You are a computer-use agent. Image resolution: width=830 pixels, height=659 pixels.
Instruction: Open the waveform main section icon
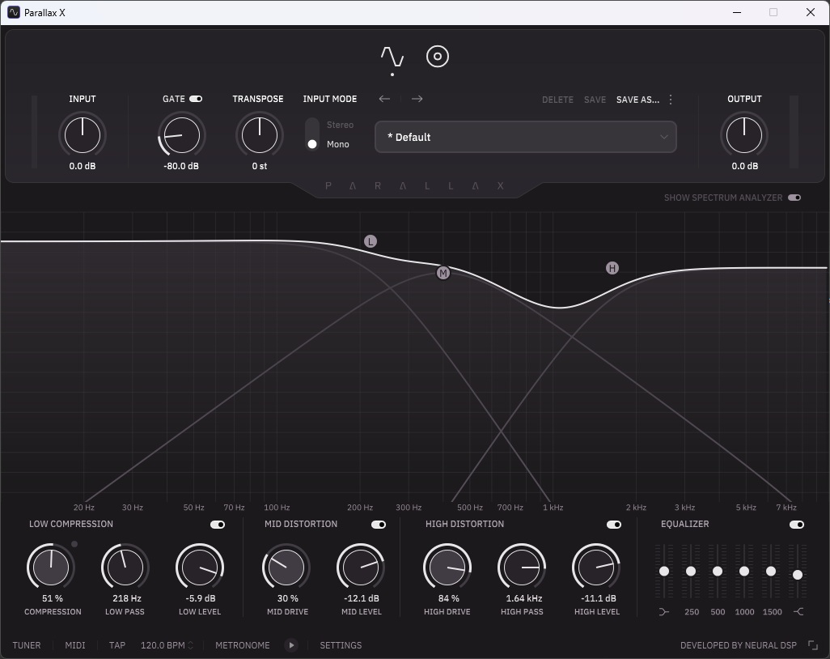point(392,57)
